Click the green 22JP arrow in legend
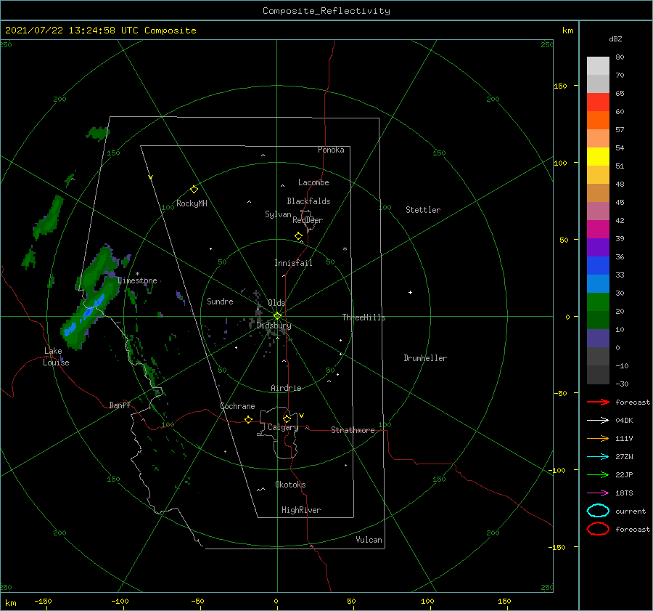Image resolution: width=653 pixels, height=611 pixels. 598,474
